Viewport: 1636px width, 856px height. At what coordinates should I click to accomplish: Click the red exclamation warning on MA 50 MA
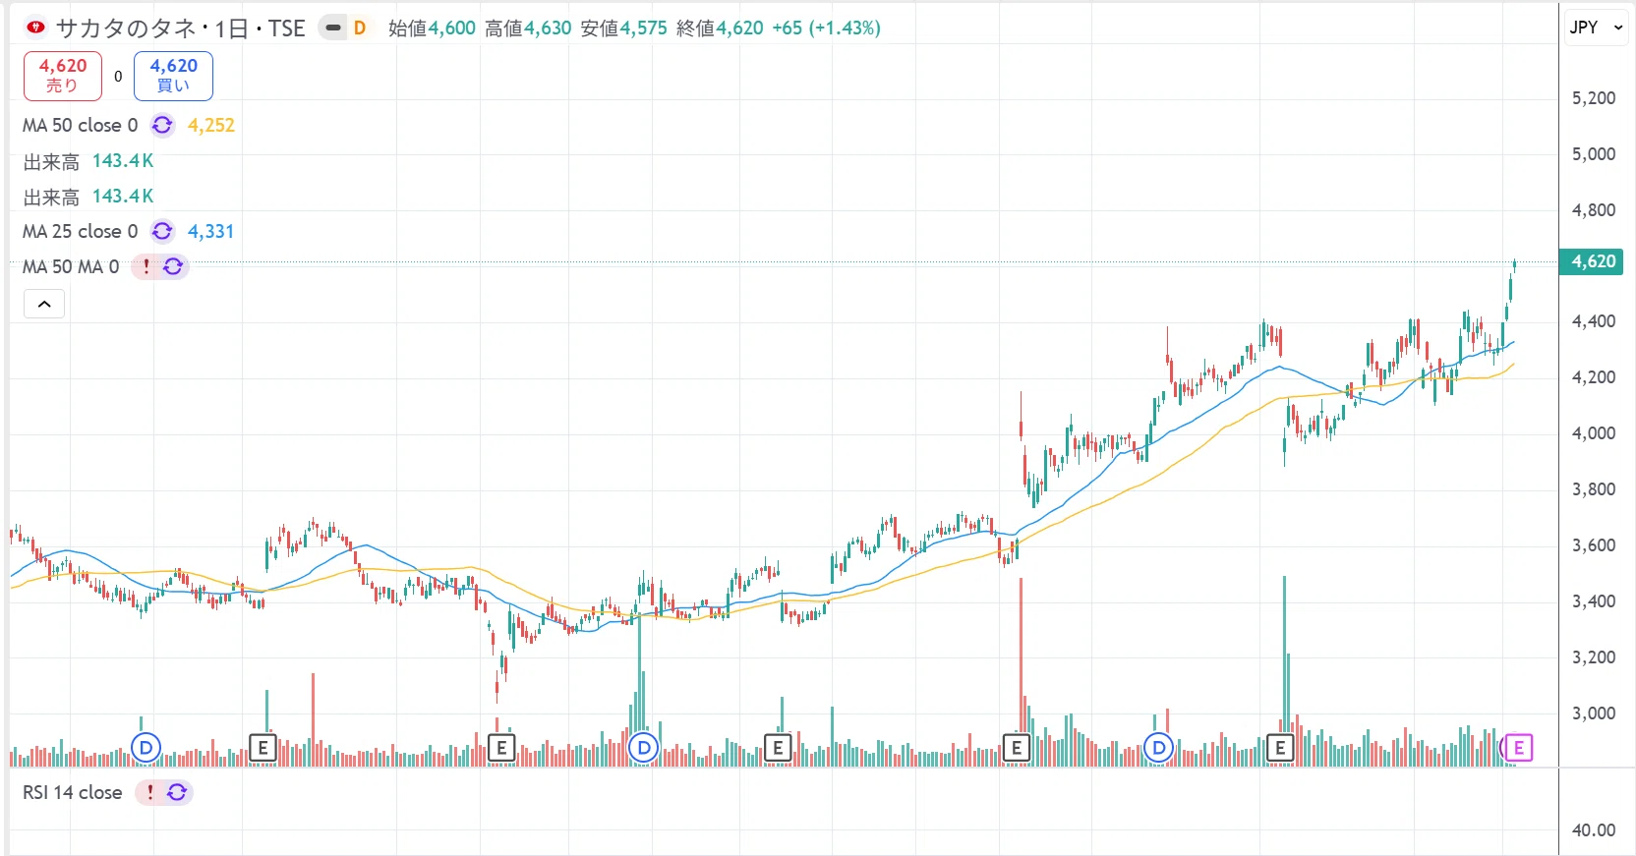coord(146,266)
